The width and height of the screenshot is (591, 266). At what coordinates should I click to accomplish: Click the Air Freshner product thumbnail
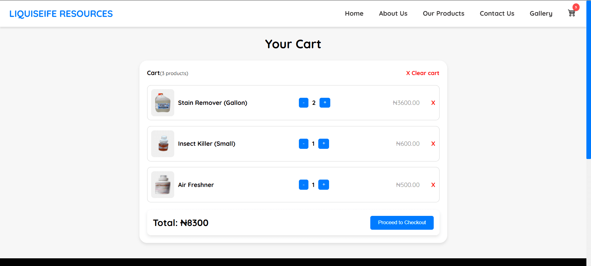coord(163,185)
